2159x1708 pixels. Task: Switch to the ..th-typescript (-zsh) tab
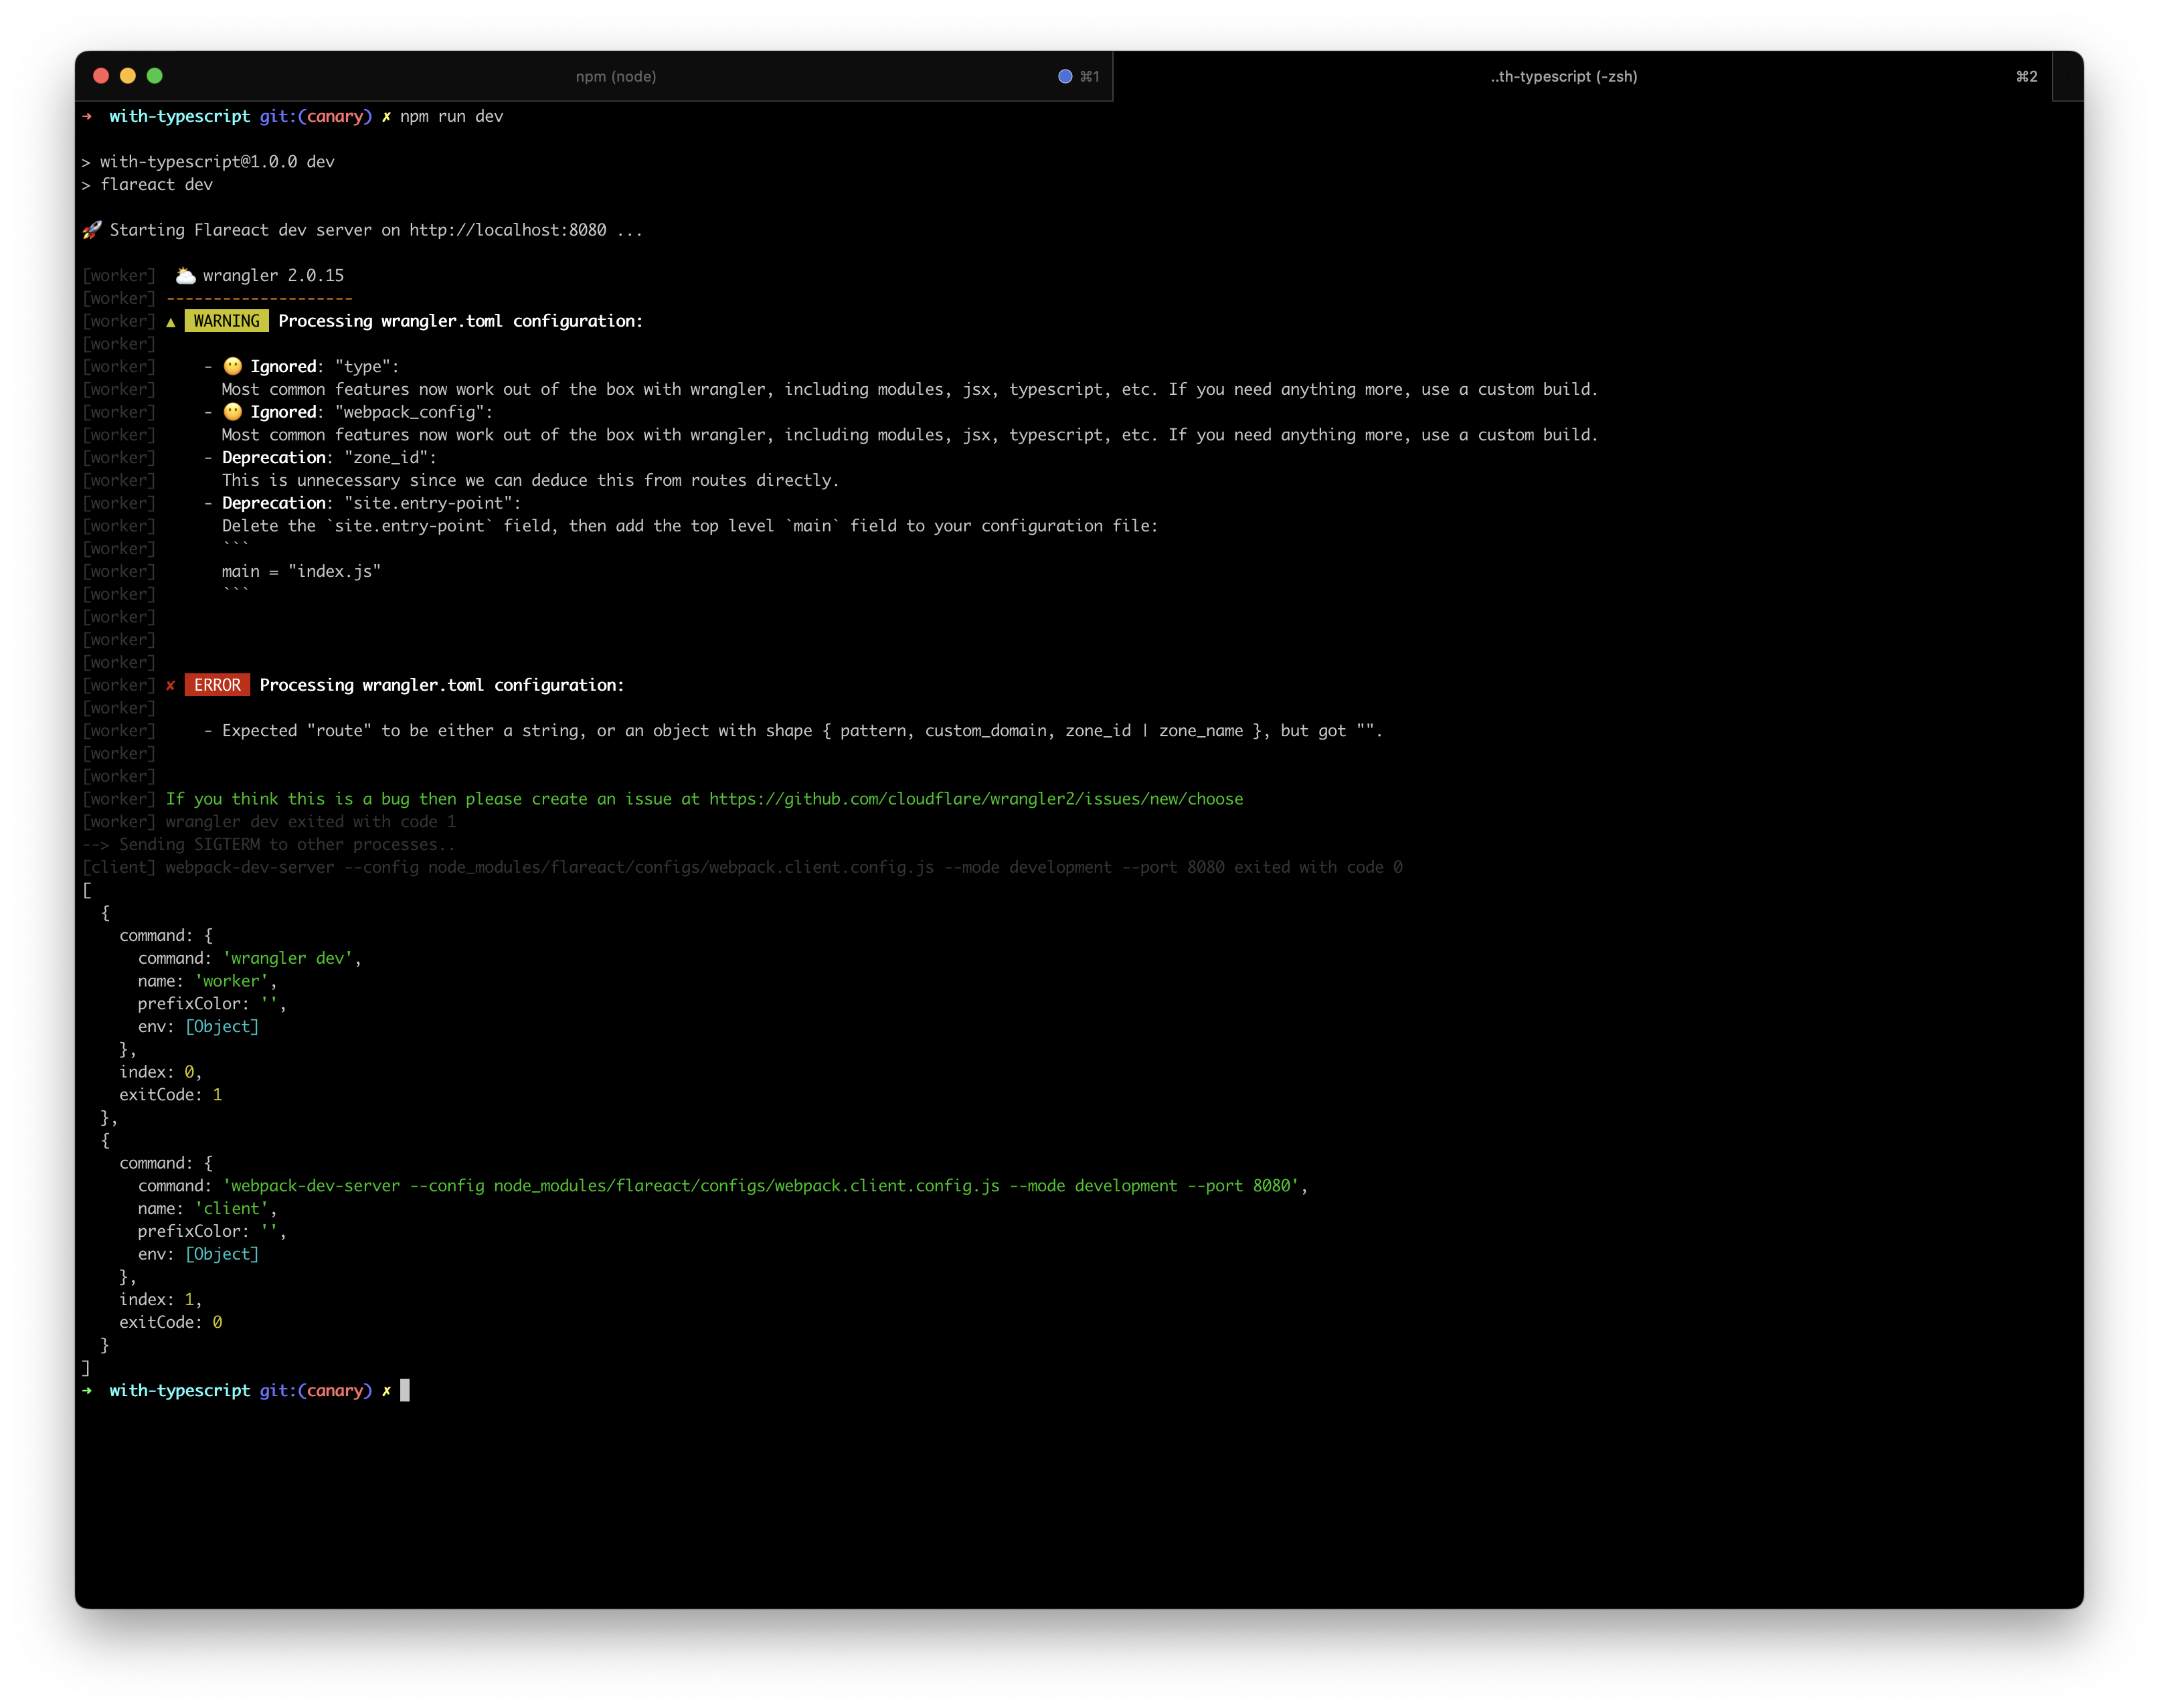pos(1563,75)
